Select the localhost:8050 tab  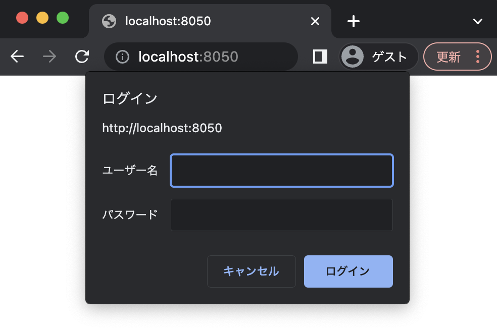pyautogui.click(x=202, y=21)
